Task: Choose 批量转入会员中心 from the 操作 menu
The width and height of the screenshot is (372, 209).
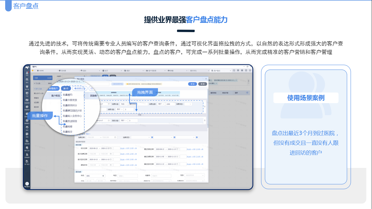Action: (x=72, y=116)
